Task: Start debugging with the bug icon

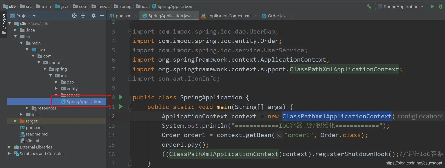Action: [x=441, y=7]
